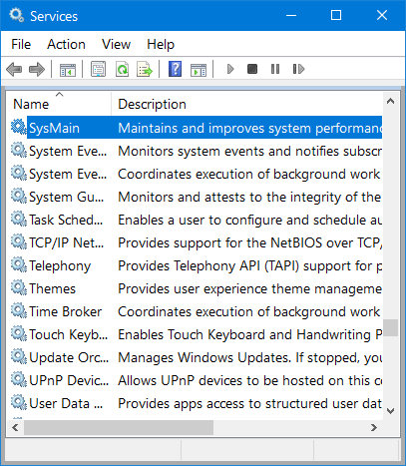Click the gear icon beside Time Broker
406x466 pixels.
coord(19,310)
